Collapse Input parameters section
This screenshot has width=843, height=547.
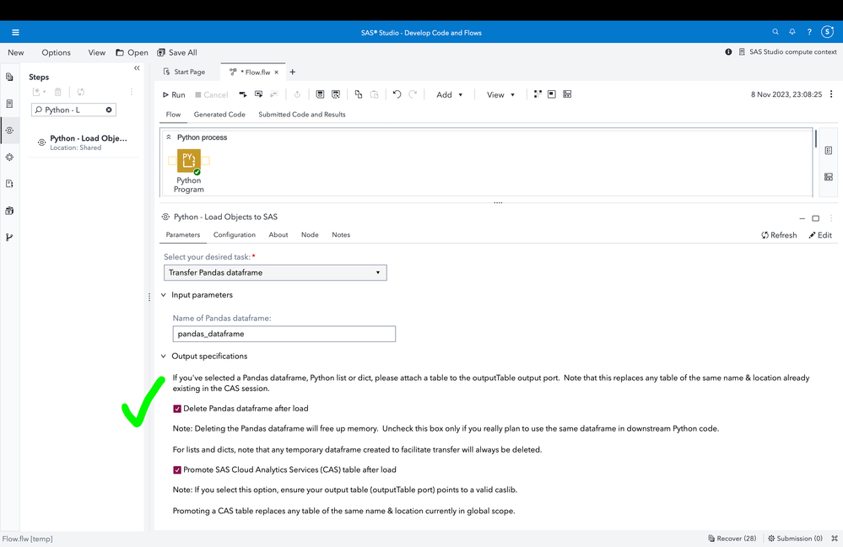pos(164,295)
